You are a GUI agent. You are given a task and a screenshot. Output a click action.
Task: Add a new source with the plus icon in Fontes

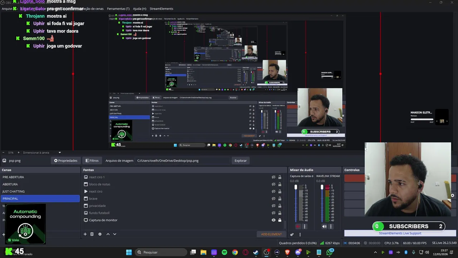point(85,234)
